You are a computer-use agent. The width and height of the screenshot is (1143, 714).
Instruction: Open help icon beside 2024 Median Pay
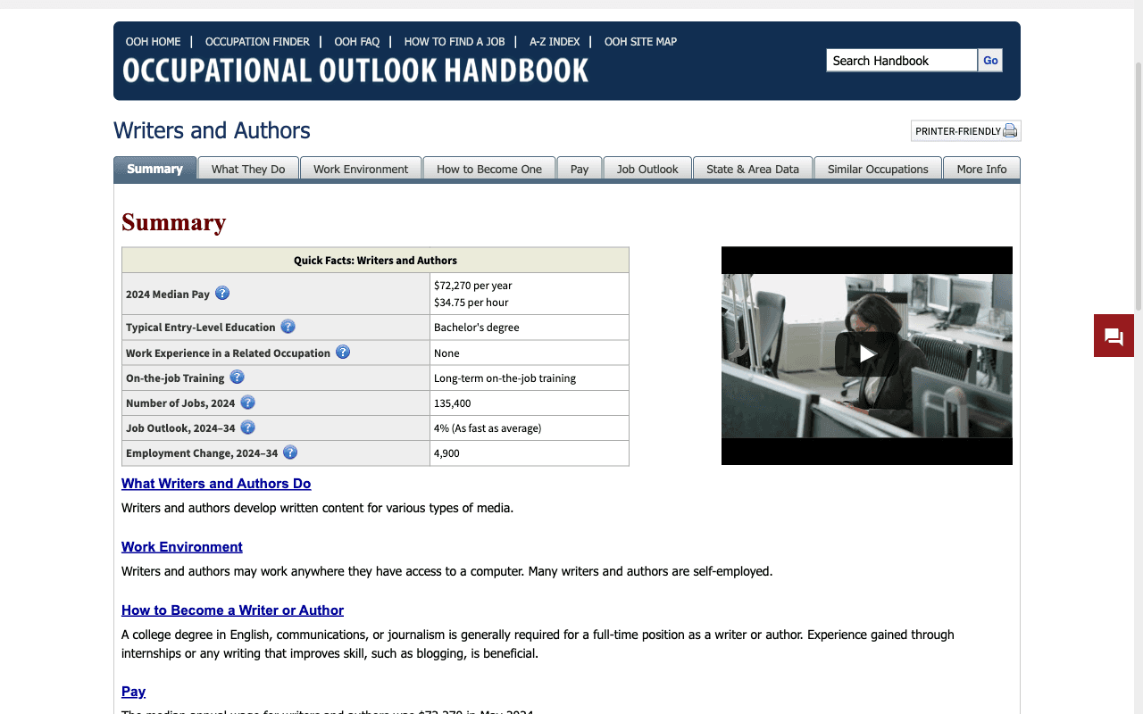222,293
